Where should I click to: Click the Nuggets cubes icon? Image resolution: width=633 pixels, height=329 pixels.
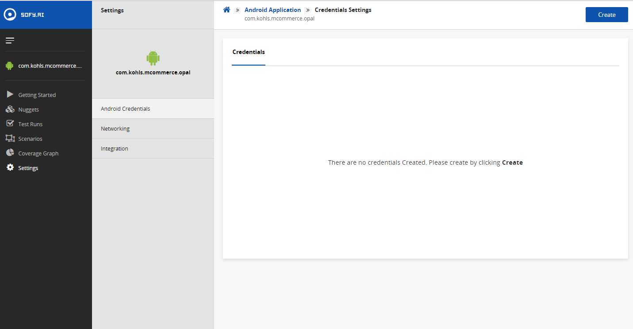[10, 109]
